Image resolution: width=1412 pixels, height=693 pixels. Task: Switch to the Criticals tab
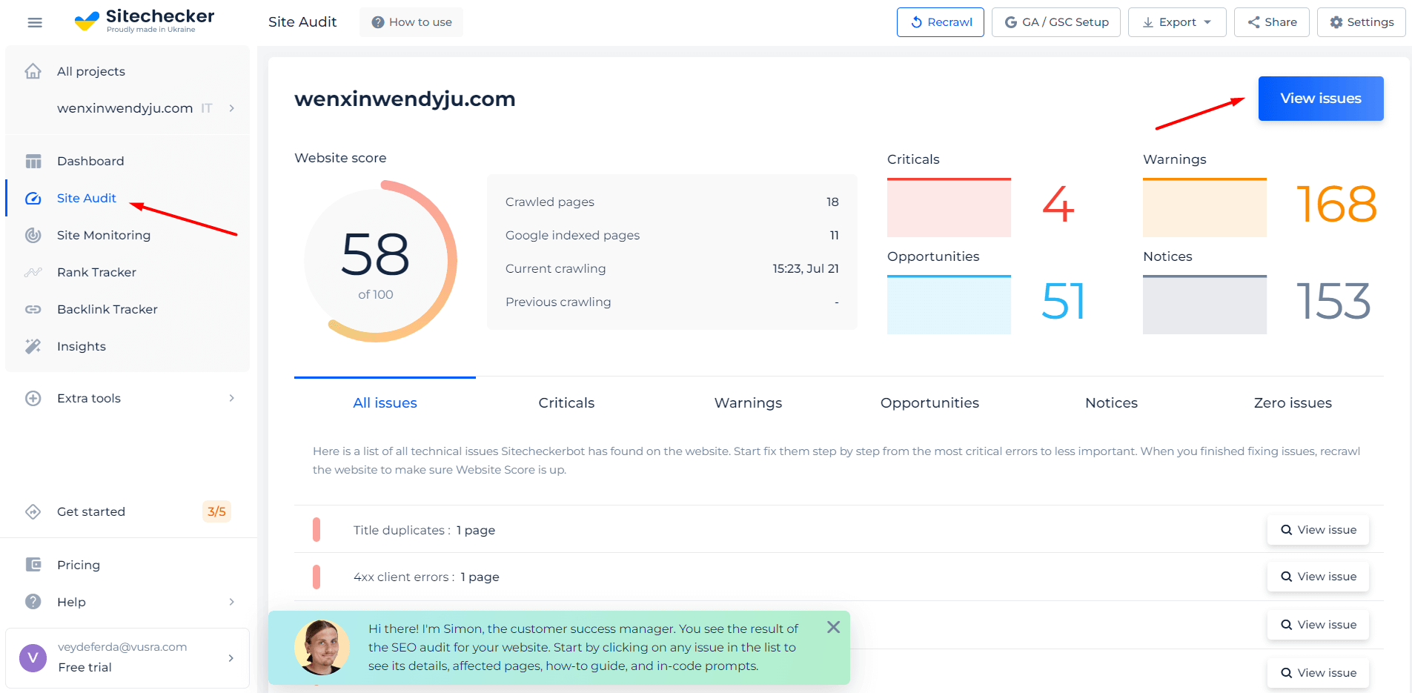point(566,402)
